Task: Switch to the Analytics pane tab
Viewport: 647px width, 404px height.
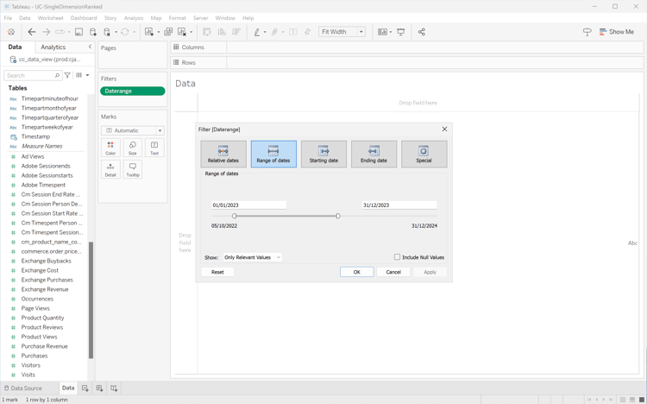Action: point(53,47)
